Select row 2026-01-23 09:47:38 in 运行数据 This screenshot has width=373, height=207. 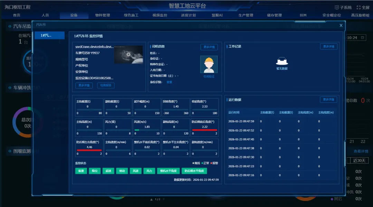click(x=282, y=148)
